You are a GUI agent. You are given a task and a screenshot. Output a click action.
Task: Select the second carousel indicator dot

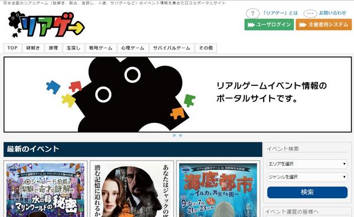(x=181, y=135)
